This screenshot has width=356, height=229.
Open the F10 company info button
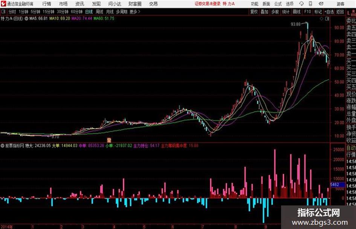click(307, 12)
